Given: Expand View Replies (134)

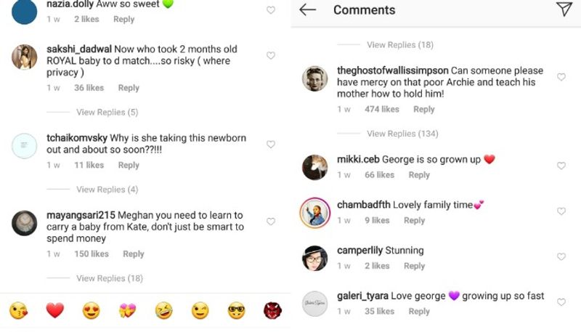Looking at the screenshot, I should coord(402,134).
